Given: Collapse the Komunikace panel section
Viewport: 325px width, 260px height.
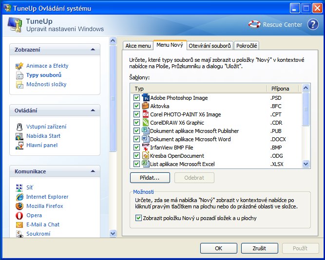Looking at the screenshot, I should click(93, 171).
